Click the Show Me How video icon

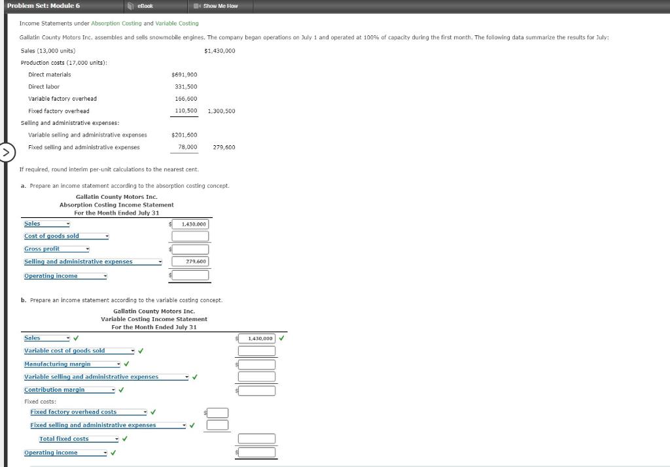[197, 6]
